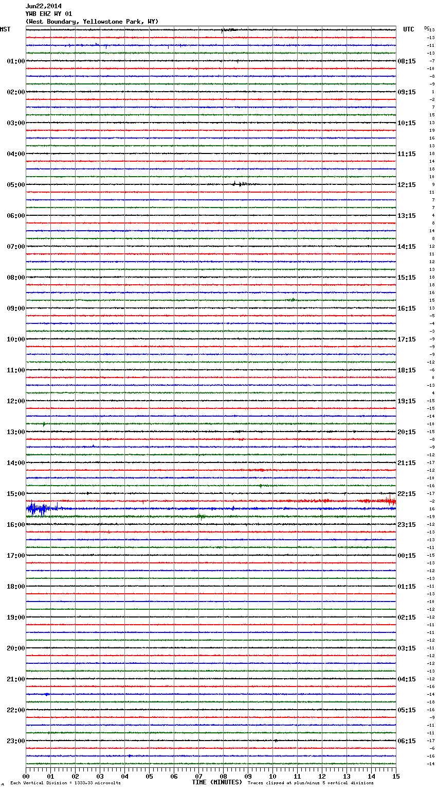The image size is (437, 790).
Task: Click the traces clipped footnote text
Action: coord(311,783)
